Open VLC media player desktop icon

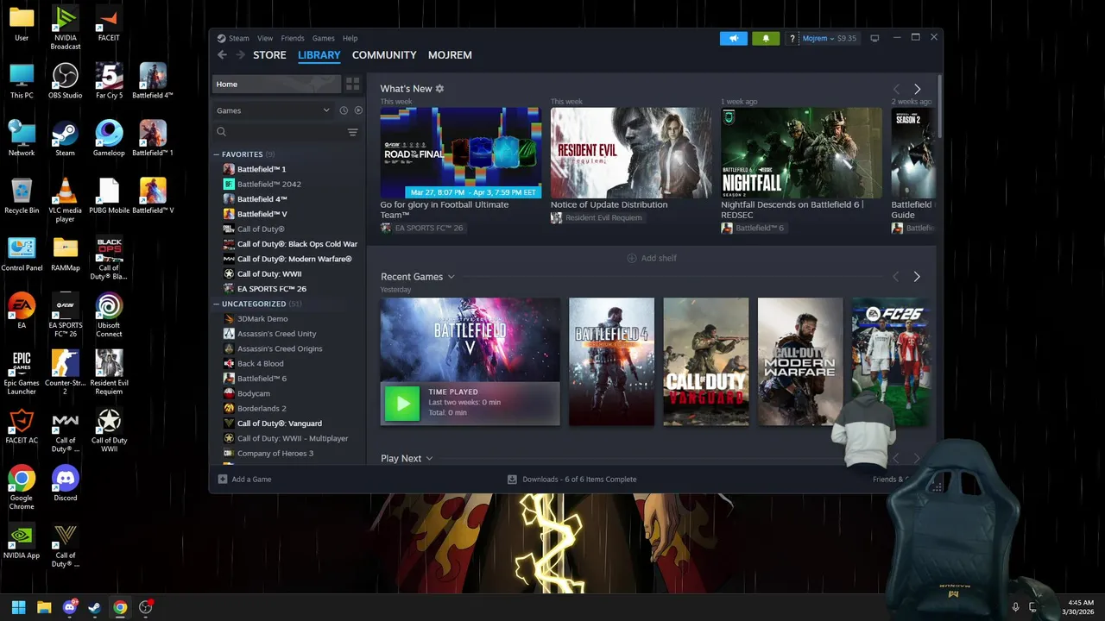point(65,200)
